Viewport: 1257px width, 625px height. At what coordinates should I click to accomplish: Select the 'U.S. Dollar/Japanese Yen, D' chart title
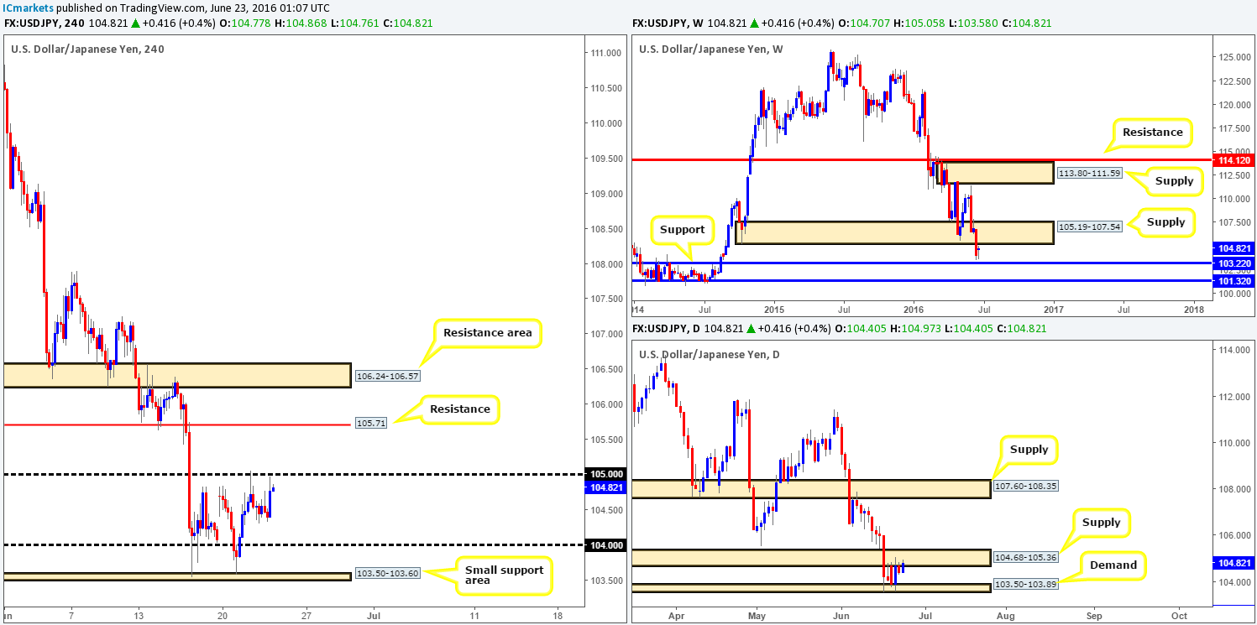709,355
